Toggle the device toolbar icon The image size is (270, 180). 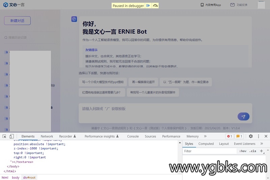[11, 136]
